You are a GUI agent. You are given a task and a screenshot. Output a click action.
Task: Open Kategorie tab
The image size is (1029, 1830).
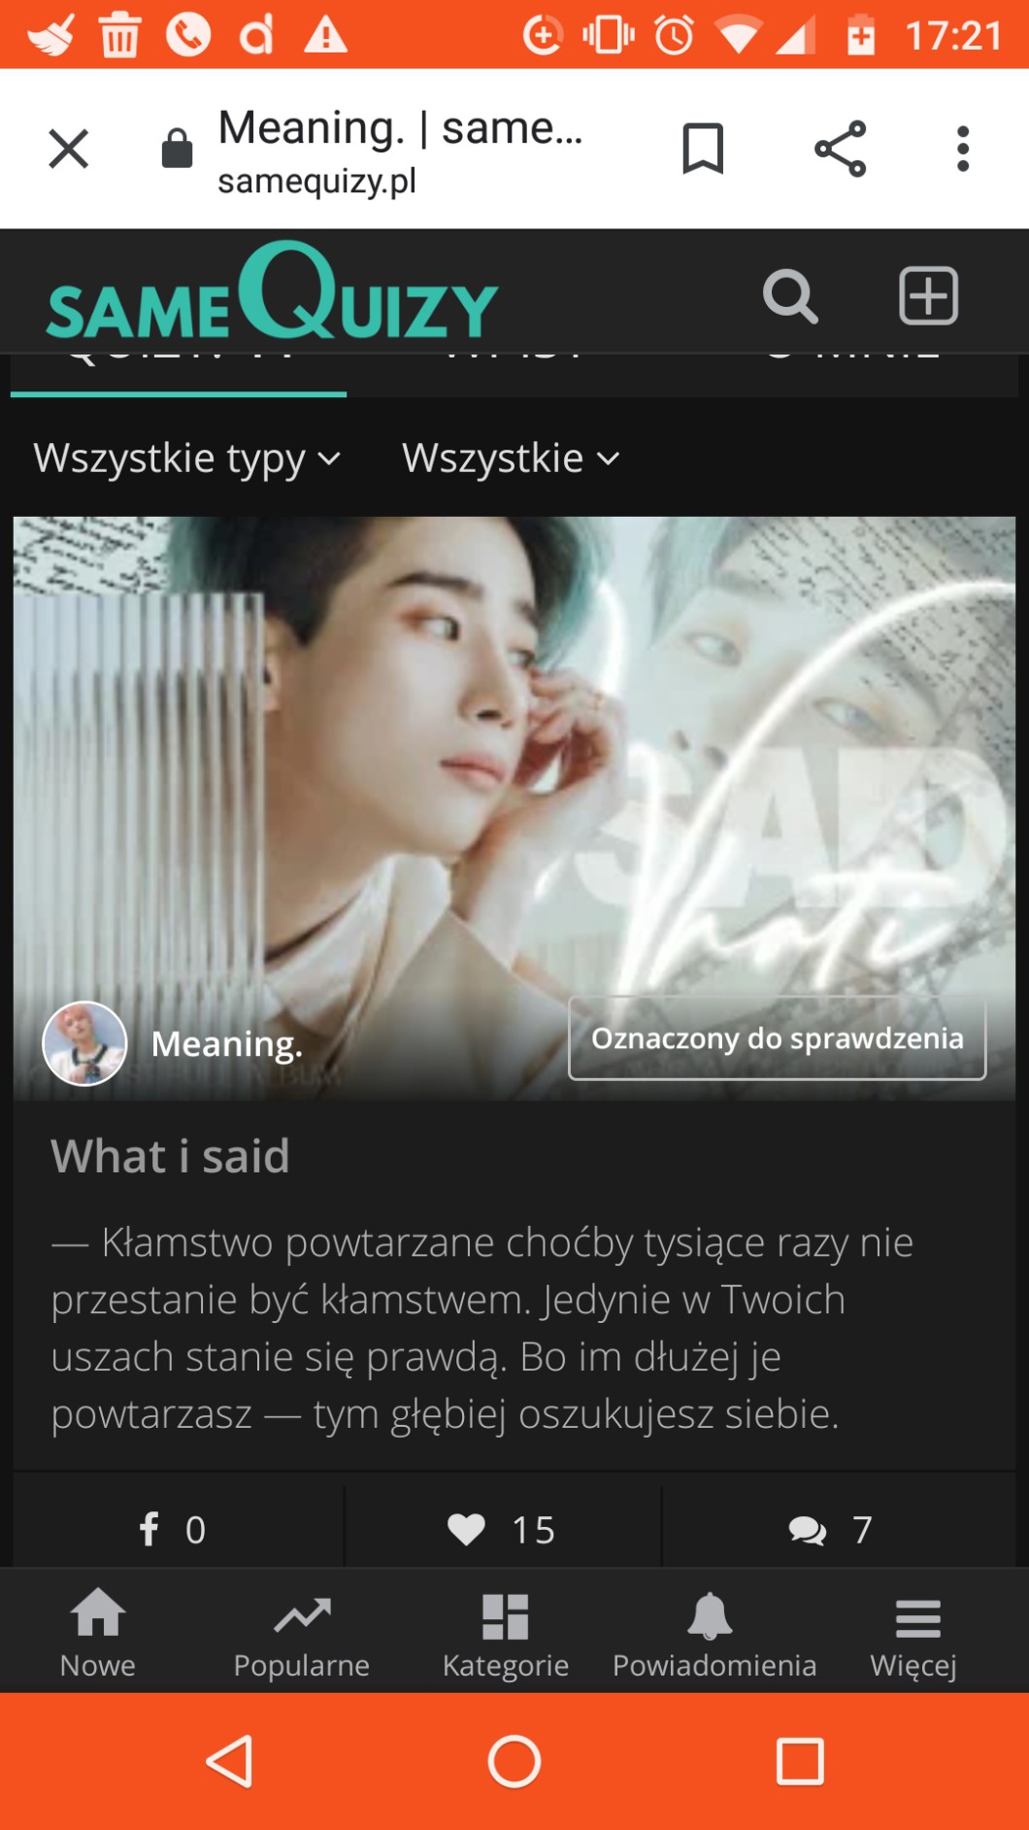(506, 1636)
